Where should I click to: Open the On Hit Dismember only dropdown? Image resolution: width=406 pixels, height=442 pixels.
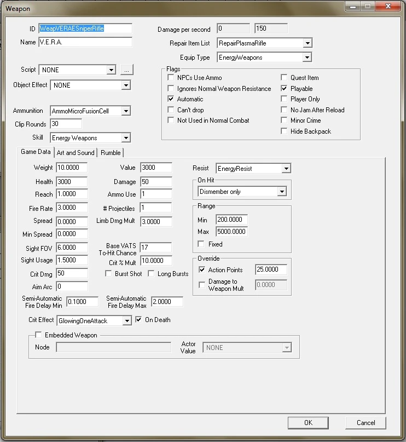tap(282, 192)
